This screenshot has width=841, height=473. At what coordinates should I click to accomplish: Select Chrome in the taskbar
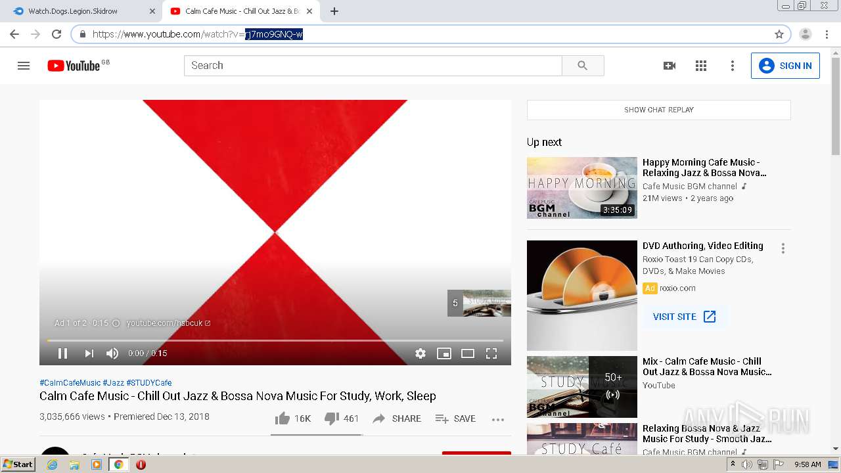[118, 464]
